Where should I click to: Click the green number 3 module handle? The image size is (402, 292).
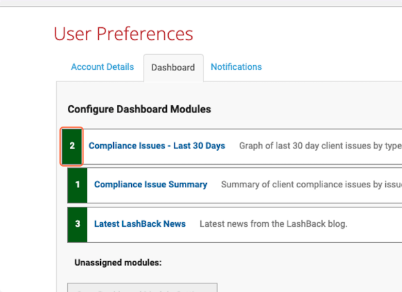pos(78,225)
